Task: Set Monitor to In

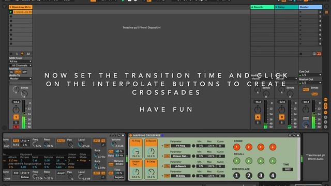Action: (11, 72)
